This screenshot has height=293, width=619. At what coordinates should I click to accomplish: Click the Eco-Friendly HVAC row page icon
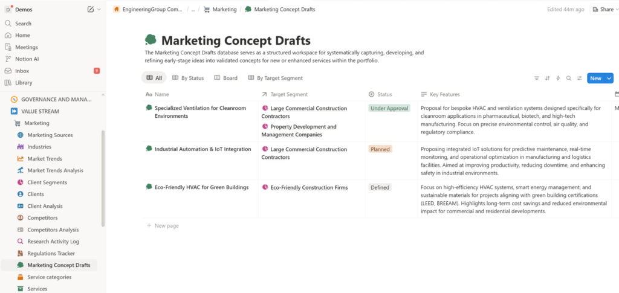[149, 187]
